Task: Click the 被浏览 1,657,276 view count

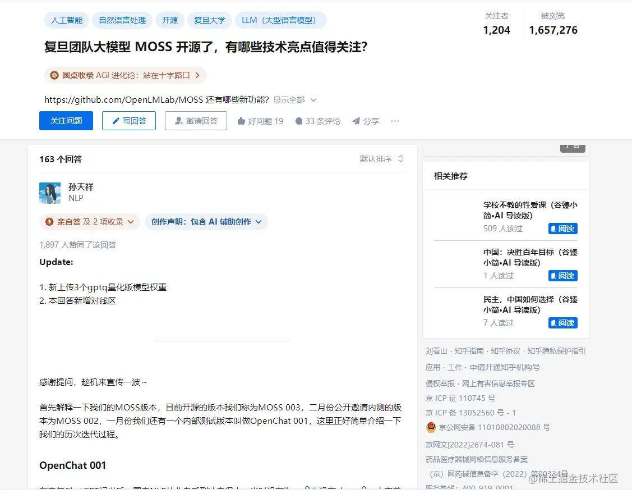Action: (x=553, y=24)
